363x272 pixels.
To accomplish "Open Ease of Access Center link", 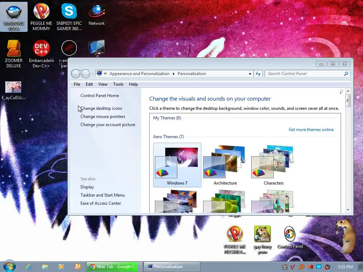I will (x=101, y=203).
